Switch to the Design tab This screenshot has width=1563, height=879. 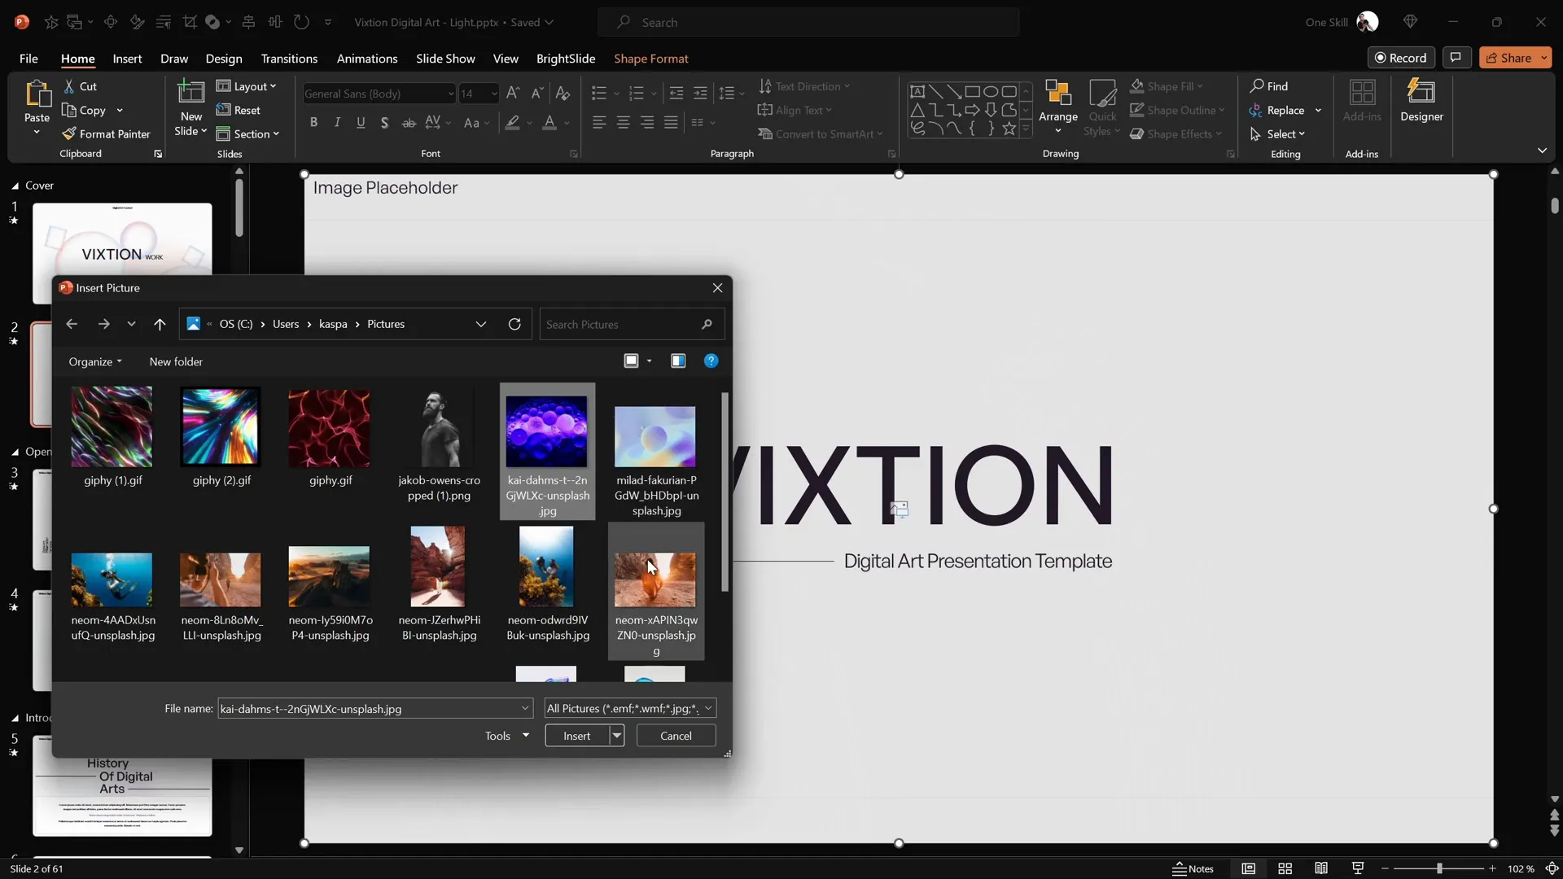224,59
